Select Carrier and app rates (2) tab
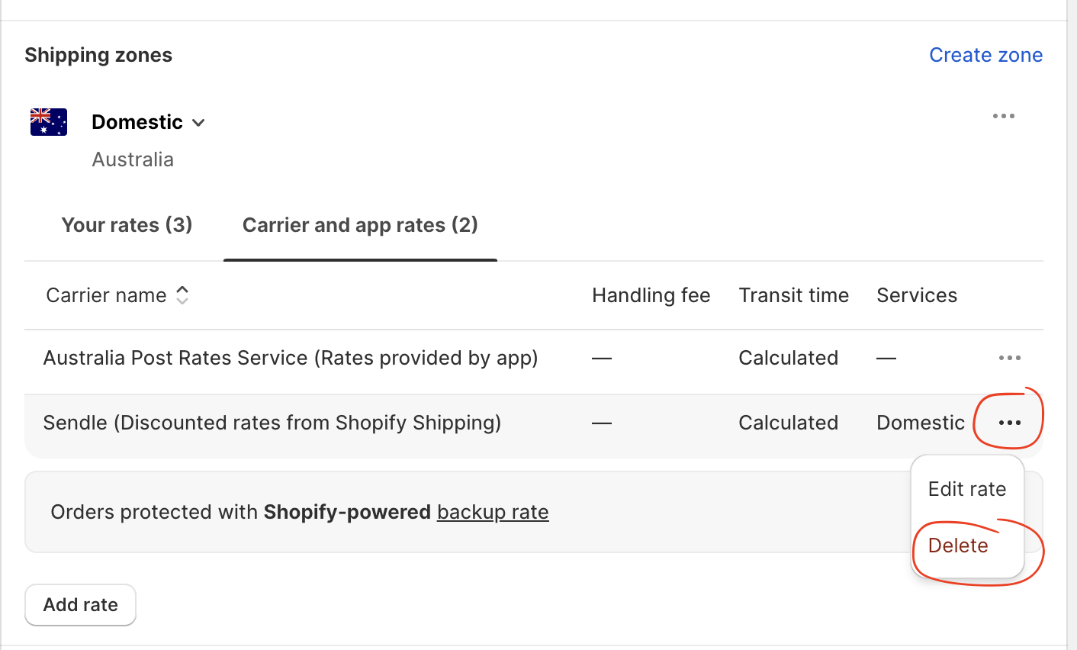The image size is (1077, 650). click(x=360, y=225)
